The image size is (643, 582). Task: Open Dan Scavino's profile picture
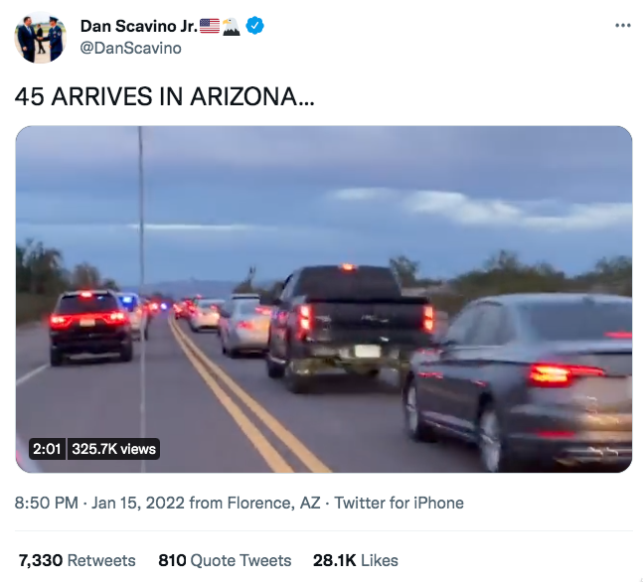coord(40,38)
